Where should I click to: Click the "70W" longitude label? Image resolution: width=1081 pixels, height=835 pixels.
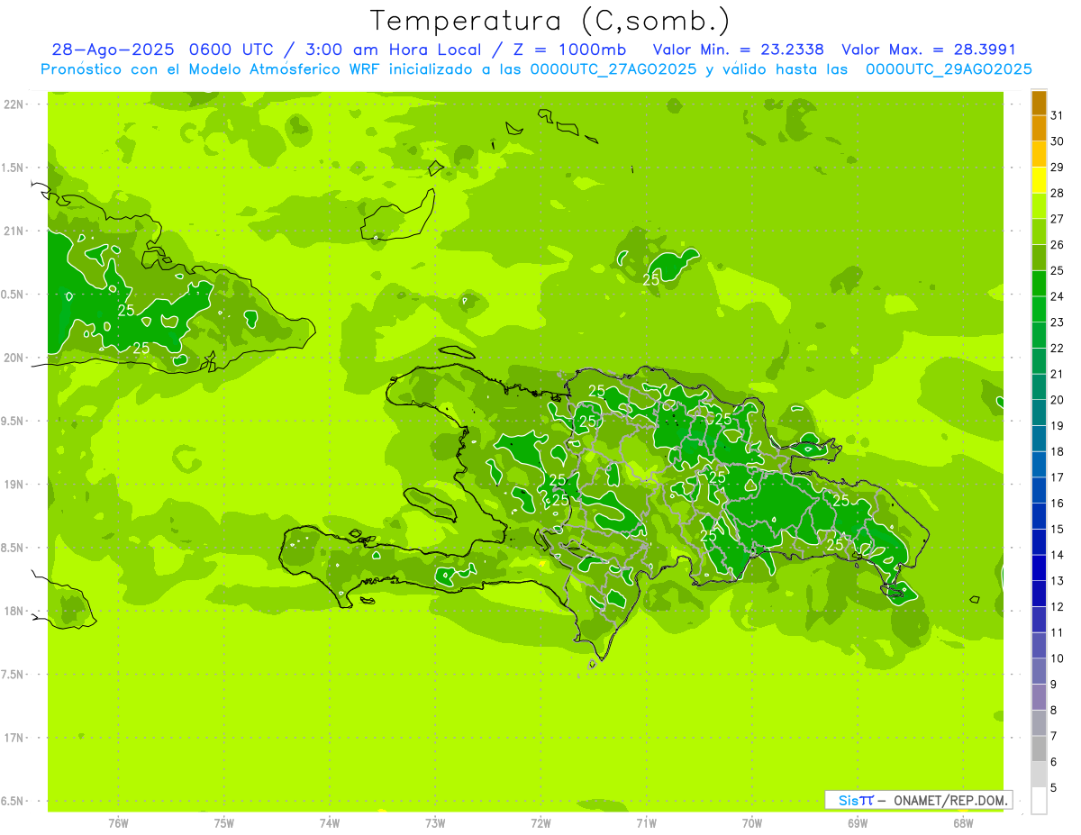click(x=752, y=823)
